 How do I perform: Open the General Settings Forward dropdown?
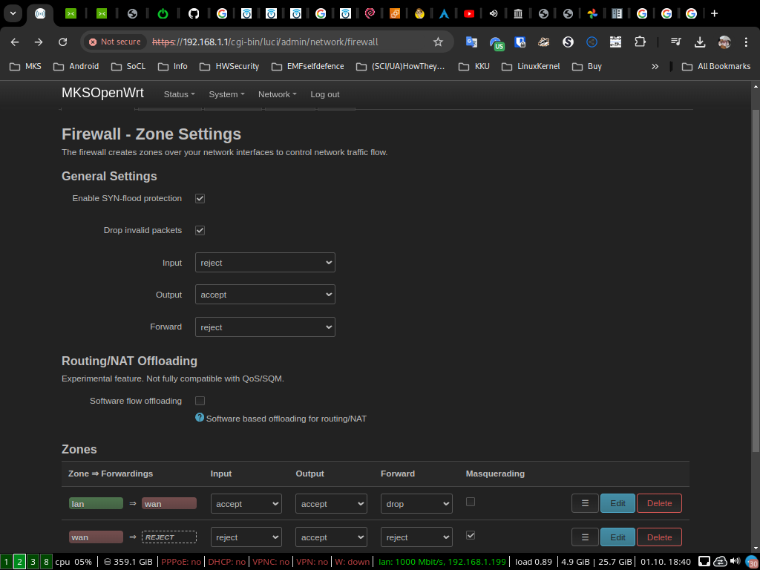(x=265, y=327)
